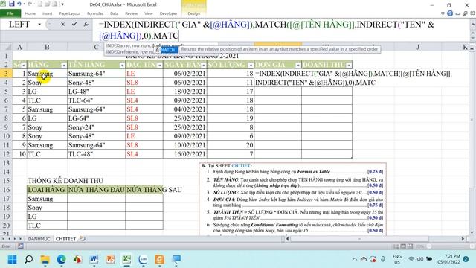Switch to Page Break Preview in status bar
The height and width of the screenshot is (268, 476).
click(410, 246)
